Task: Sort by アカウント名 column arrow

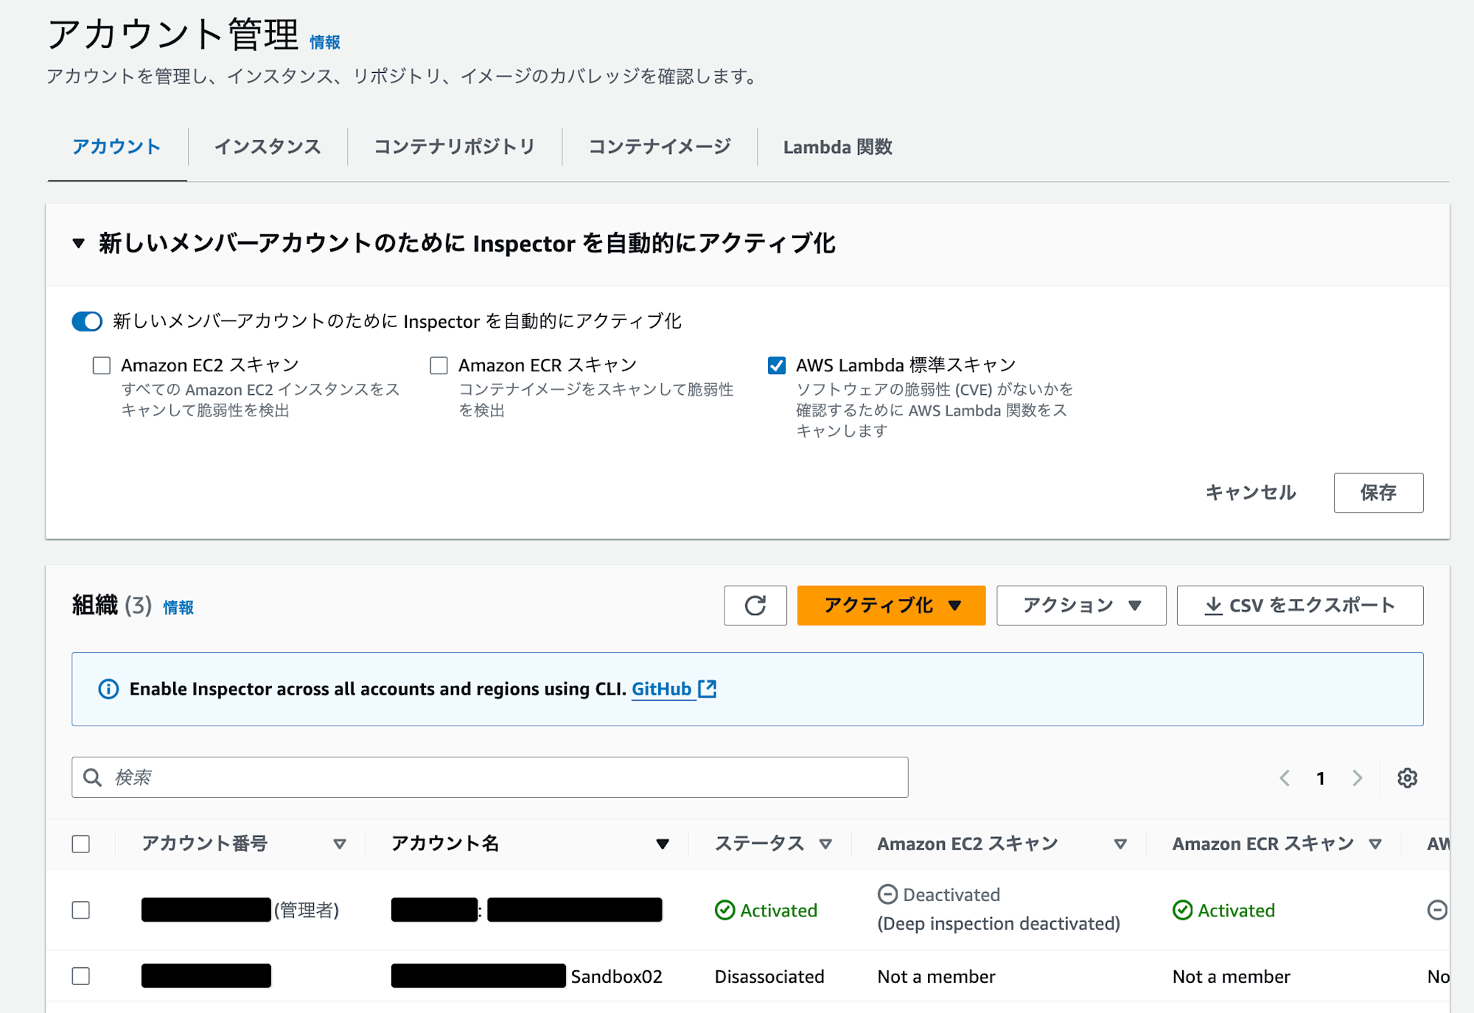Action: [663, 844]
